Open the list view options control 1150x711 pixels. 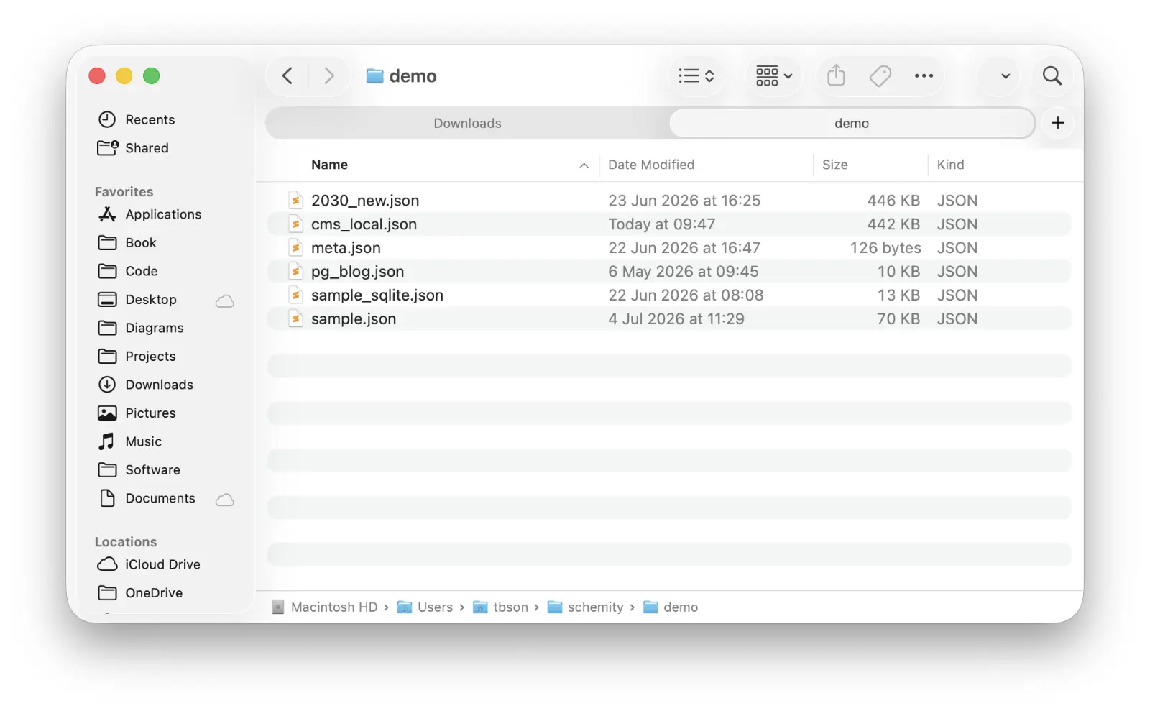coord(696,75)
